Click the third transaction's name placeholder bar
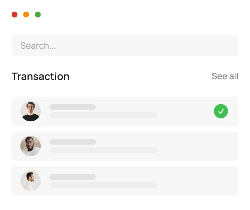The height and width of the screenshot is (210, 250). tap(73, 177)
